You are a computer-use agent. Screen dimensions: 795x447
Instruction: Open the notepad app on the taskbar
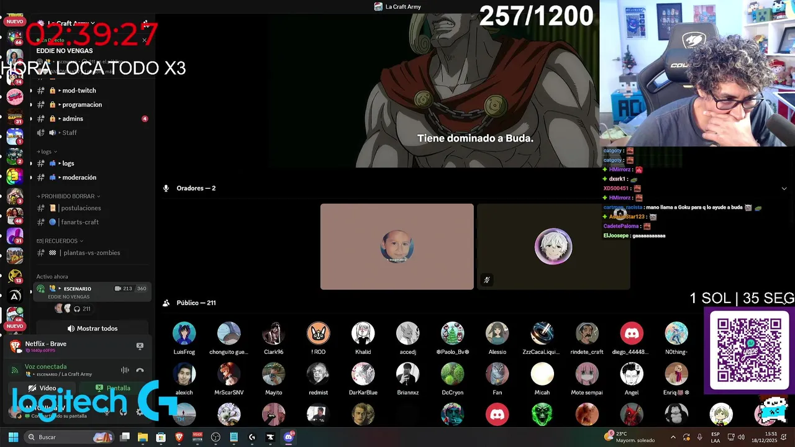[x=234, y=437]
